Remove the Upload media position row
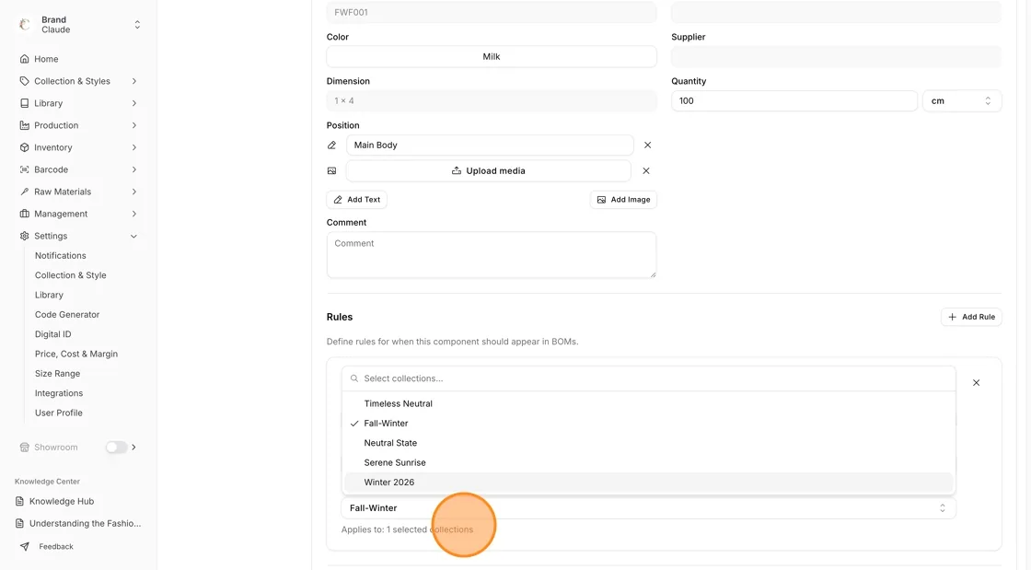 [x=646, y=171]
